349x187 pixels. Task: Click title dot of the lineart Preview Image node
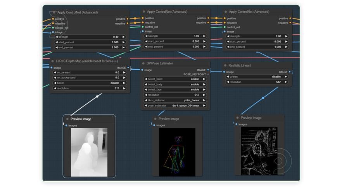point(237,118)
